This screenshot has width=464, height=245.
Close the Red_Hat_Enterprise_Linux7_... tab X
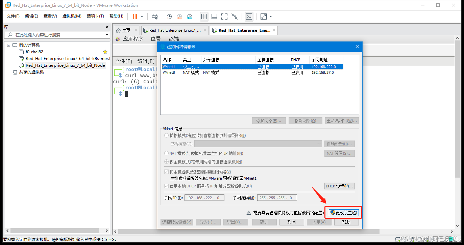(x=205, y=30)
